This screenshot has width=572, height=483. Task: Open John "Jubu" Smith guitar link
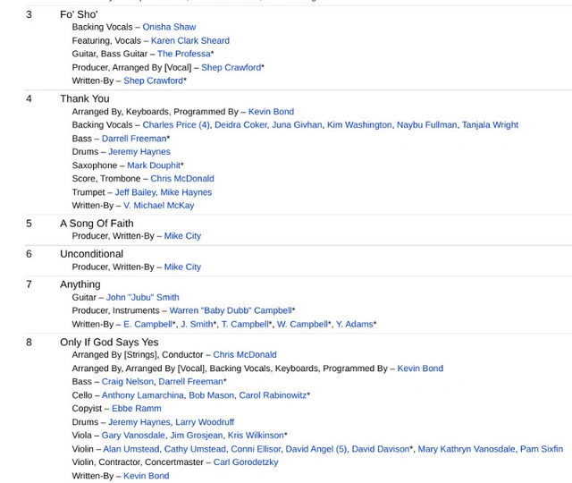[142, 297]
